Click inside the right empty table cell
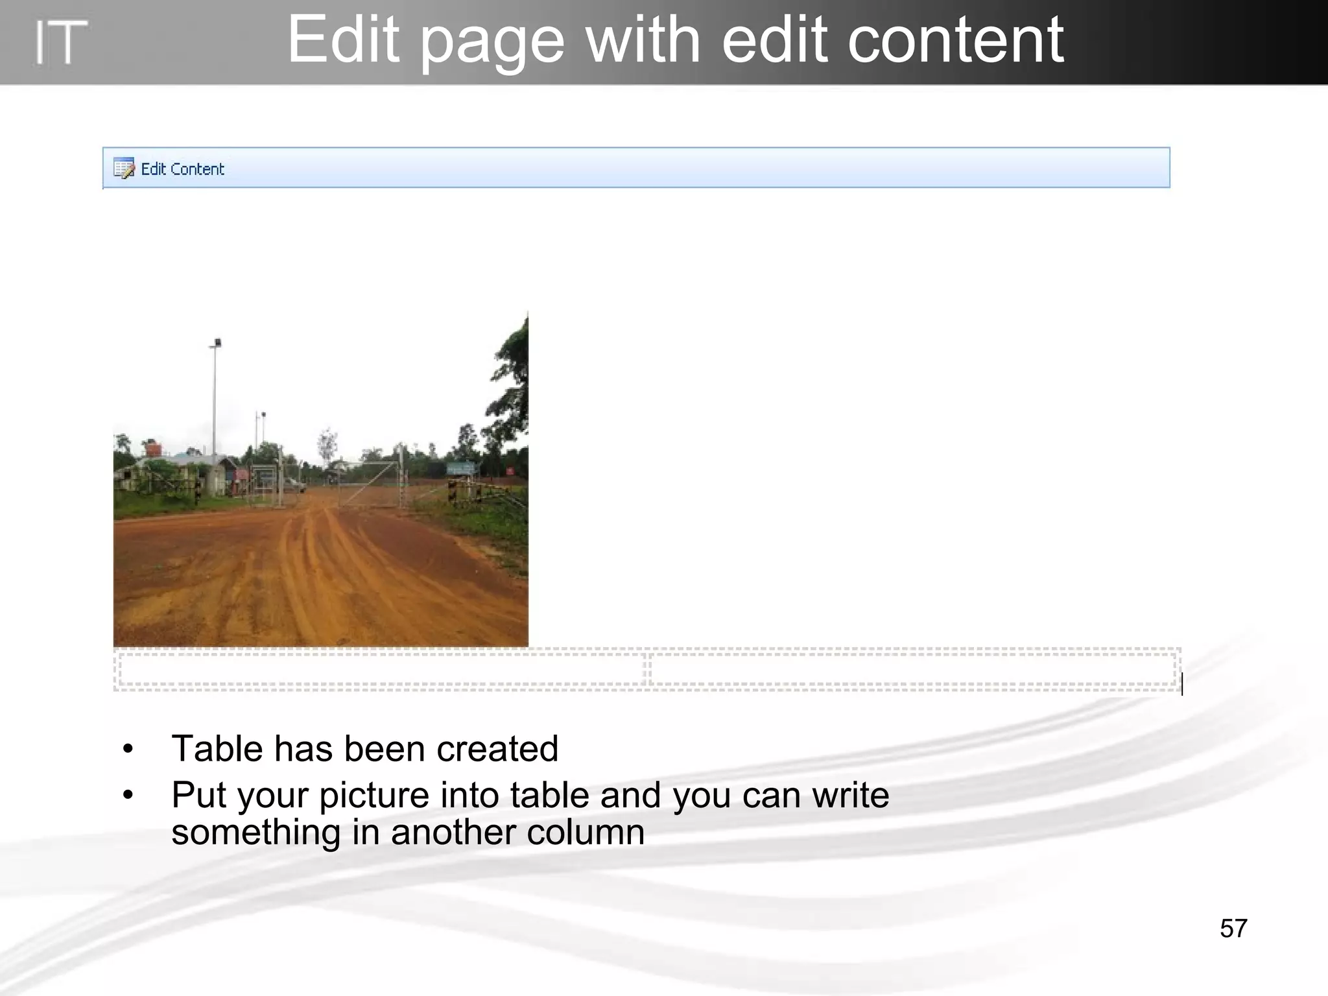Screen dimensions: 1328x996 click(x=912, y=669)
